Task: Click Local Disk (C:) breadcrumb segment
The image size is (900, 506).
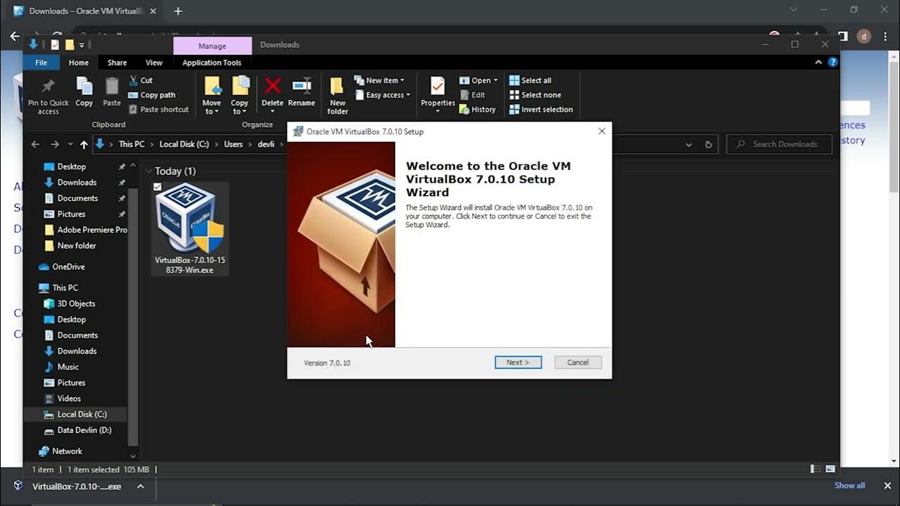Action: coord(184,144)
